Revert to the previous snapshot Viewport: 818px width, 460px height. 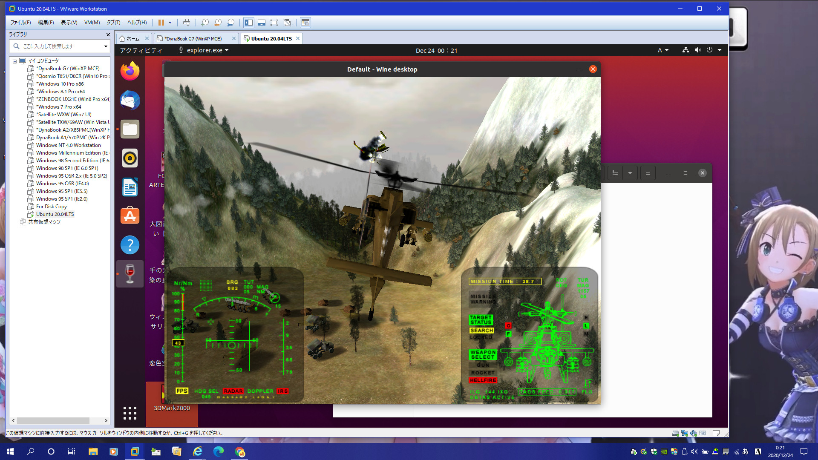click(x=218, y=23)
